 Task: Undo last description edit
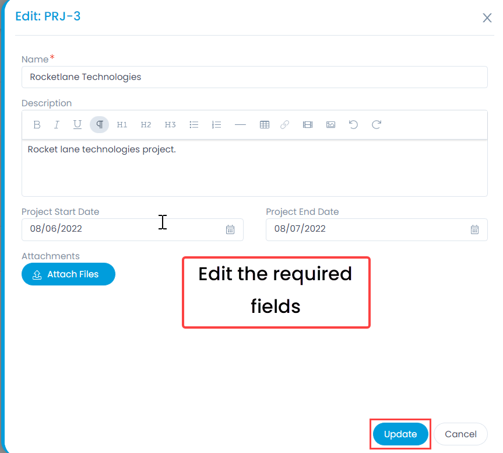(x=354, y=125)
